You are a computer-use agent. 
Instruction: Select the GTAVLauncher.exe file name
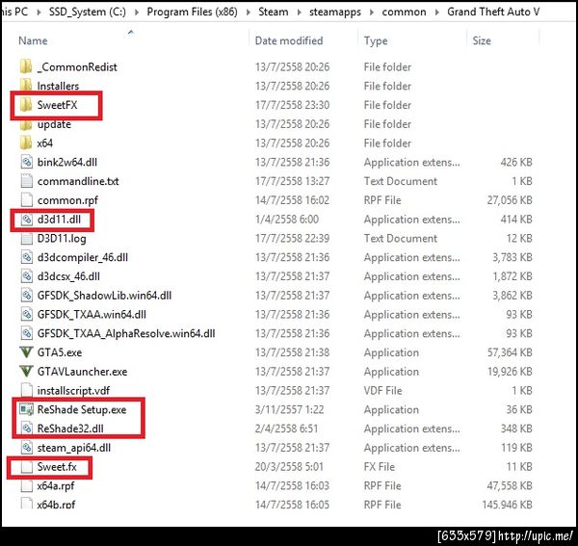[82, 372]
